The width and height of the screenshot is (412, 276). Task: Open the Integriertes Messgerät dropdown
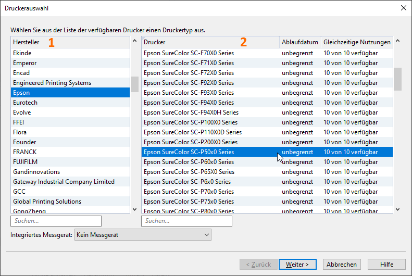pyautogui.click(x=143, y=235)
